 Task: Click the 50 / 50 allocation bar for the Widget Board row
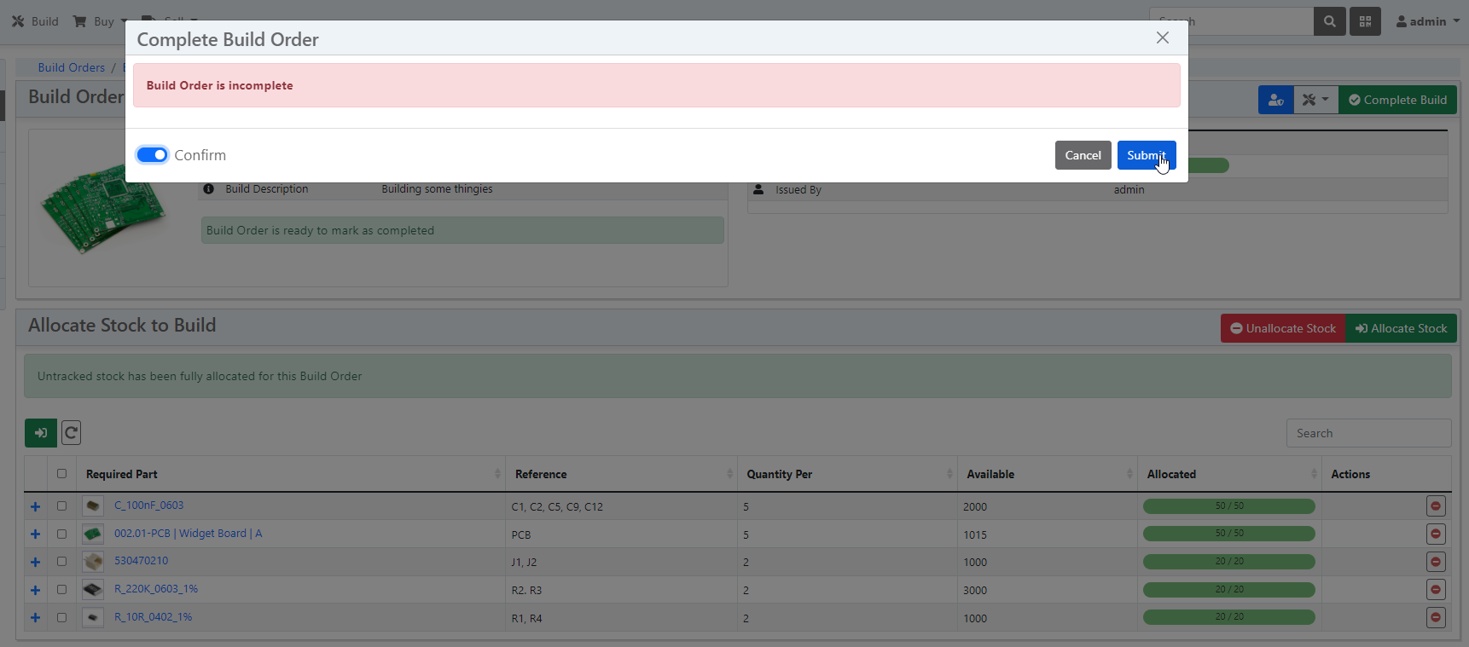click(x=1228, y=534)
